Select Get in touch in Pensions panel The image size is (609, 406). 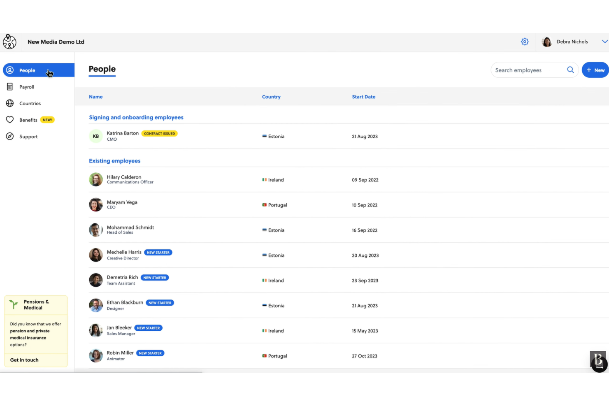click(x=24, y=360)
